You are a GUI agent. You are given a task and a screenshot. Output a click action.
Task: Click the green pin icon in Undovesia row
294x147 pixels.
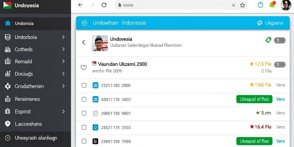point(268,40)
